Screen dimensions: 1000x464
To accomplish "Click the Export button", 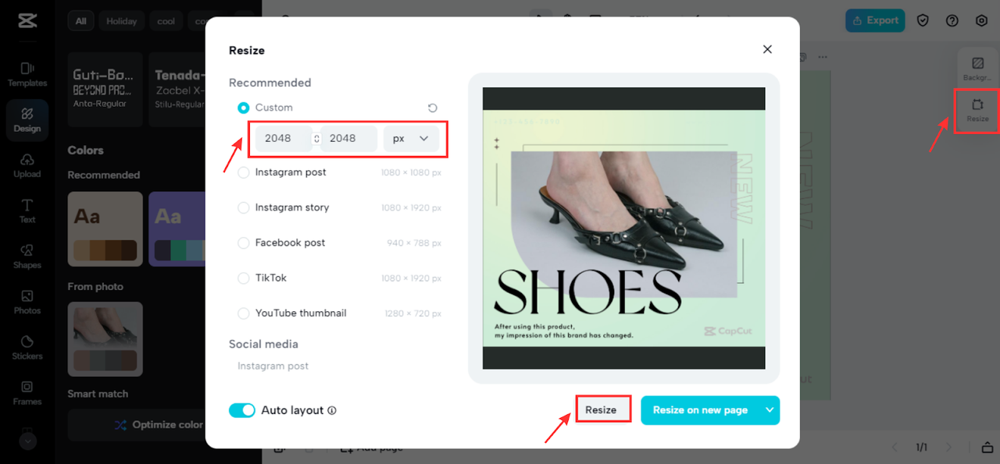I will [875, 20].
